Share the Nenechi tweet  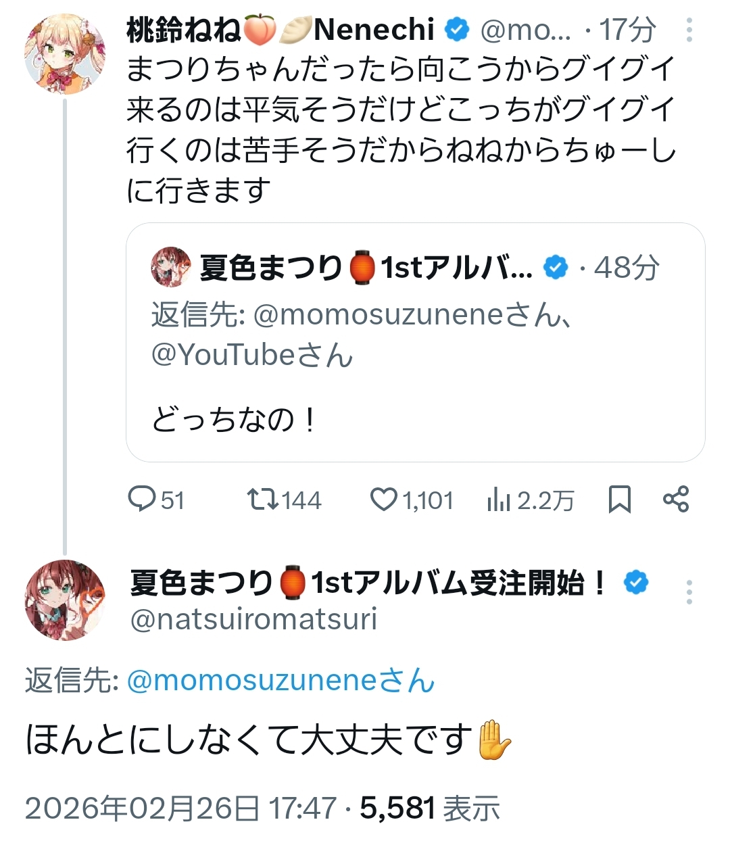[676, 499]
